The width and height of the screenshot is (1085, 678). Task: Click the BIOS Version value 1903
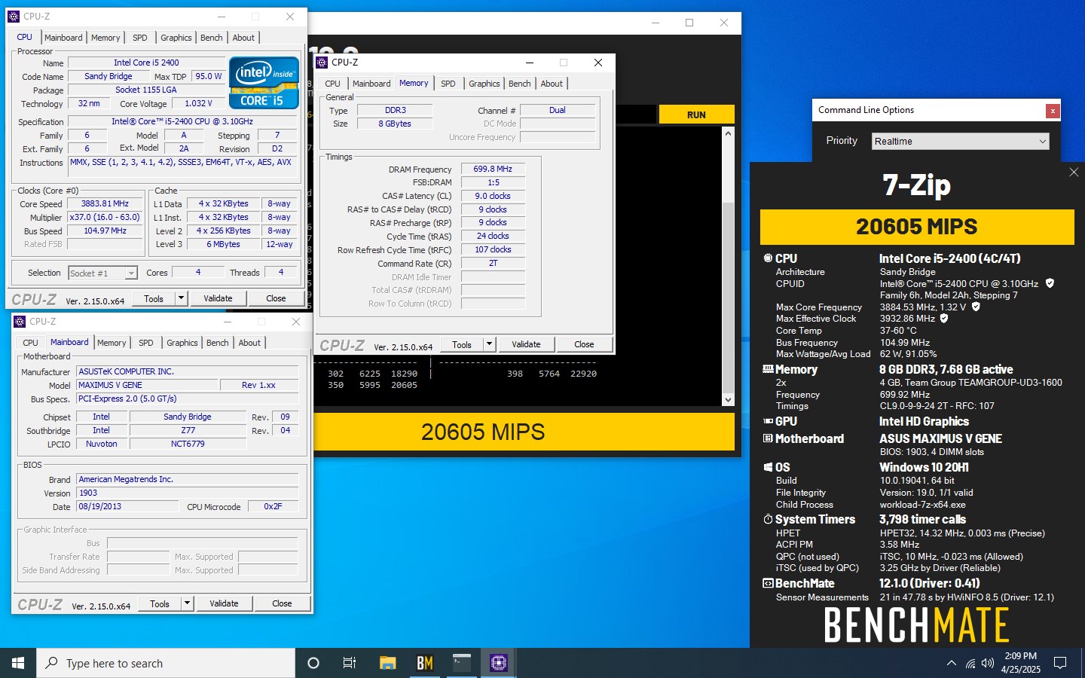(188, 493)
